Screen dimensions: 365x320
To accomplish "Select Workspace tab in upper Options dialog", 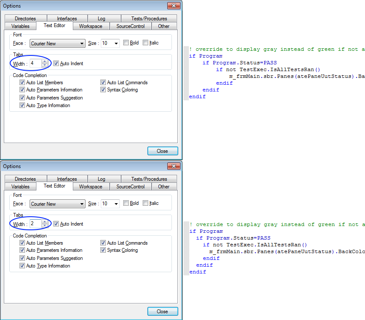I will pyautogui.click(x=91, y=26).
